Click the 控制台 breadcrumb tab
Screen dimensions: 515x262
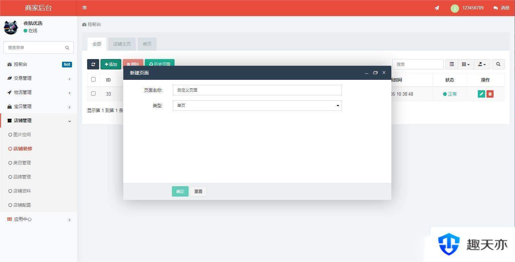pos(91,24)
